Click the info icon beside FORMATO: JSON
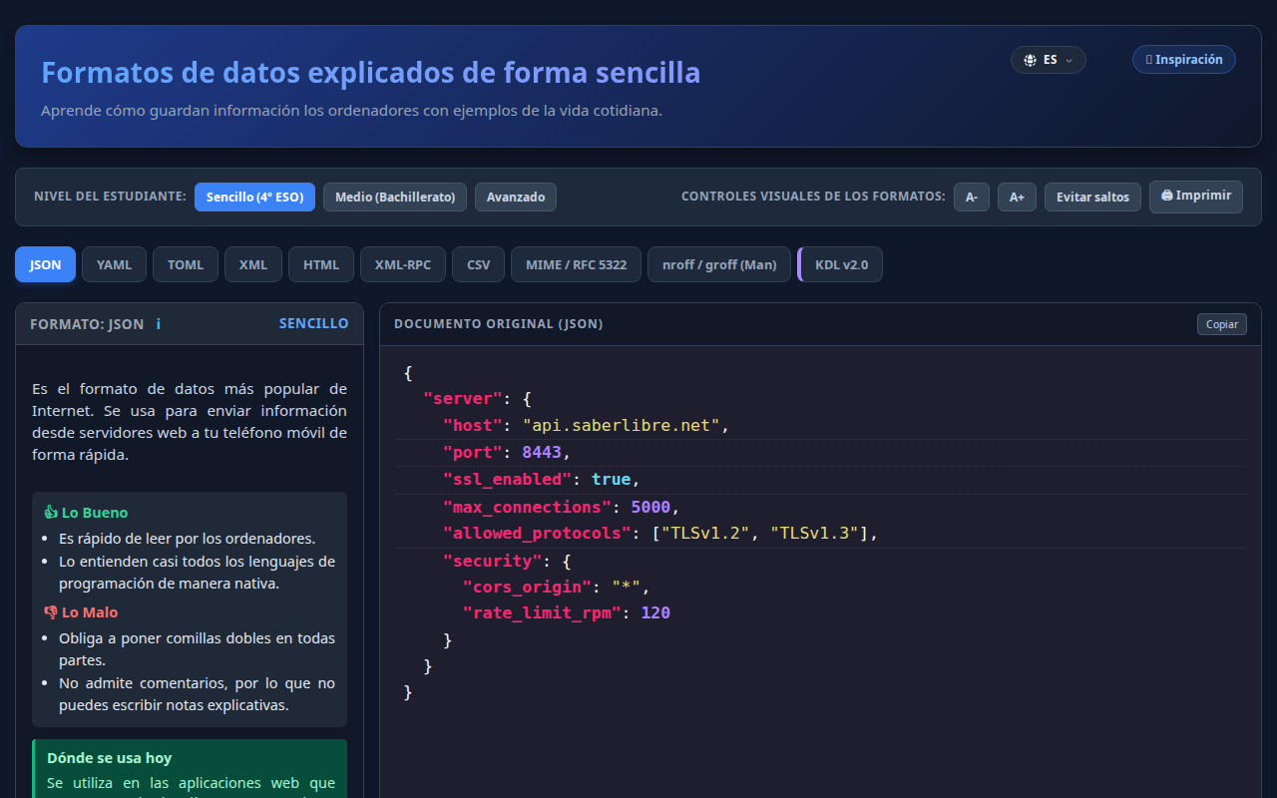Image resolution: width=1277 pixels, height=798 pixels. pyautogui.click(x=159, y=324)
